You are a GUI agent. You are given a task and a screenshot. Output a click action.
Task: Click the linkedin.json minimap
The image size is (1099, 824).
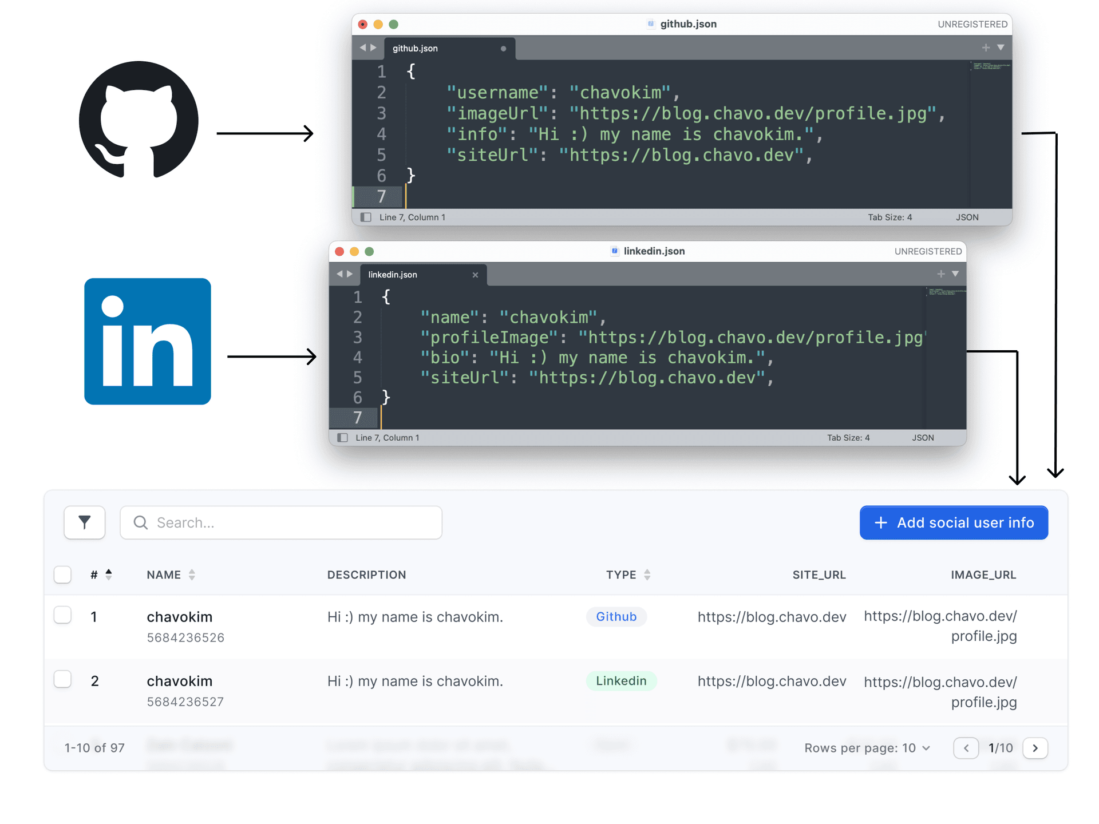[x=947, y=292]
